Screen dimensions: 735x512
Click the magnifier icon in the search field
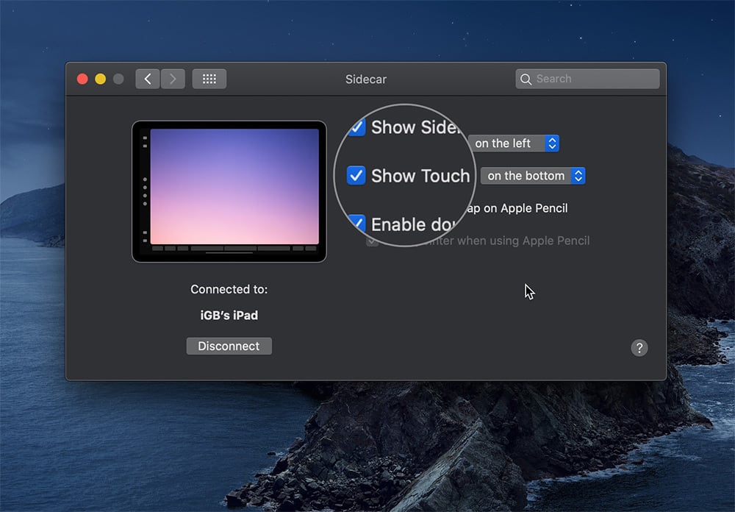click(x=525, y=78)
